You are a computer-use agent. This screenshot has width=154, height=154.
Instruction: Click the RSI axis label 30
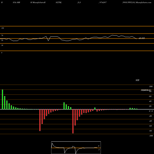(2, 45)
